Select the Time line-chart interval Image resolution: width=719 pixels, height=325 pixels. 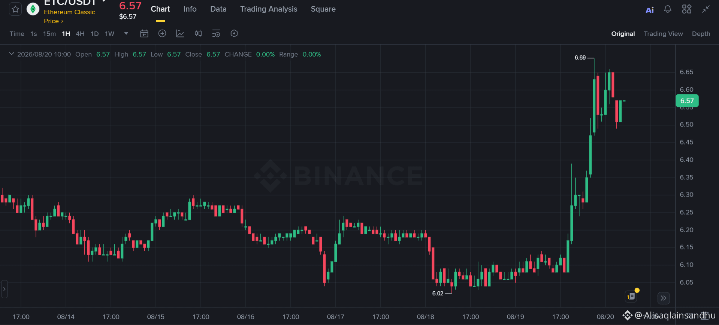(17, 34)
